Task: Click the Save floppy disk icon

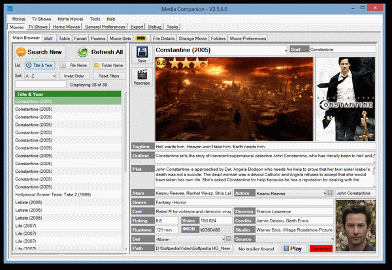Action: 142,52
